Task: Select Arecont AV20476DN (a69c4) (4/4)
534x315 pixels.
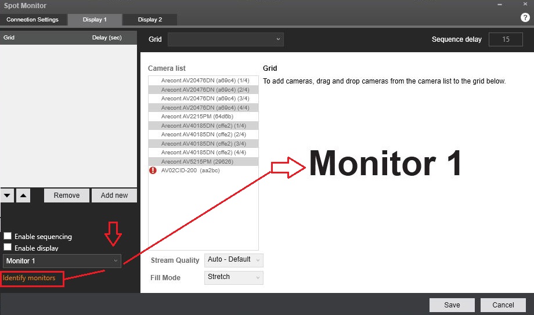Action: tap(203, 108)
